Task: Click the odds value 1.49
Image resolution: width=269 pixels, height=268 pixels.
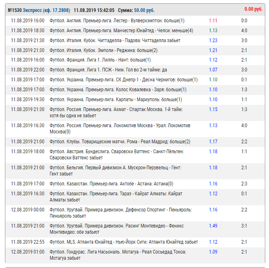Action: [x=213, y=226]
